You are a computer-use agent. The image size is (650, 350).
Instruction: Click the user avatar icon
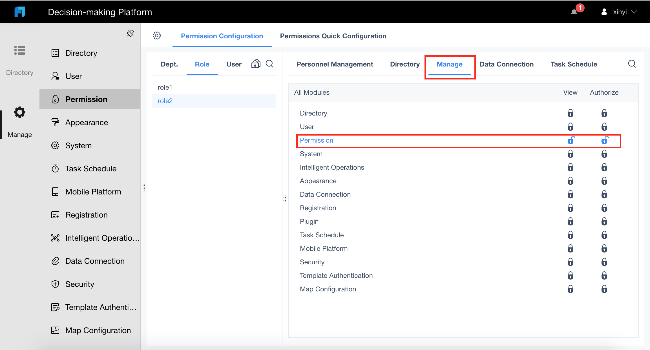604,12
